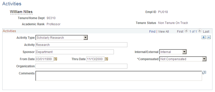Focus the Activity text field

tap(81, 45)
